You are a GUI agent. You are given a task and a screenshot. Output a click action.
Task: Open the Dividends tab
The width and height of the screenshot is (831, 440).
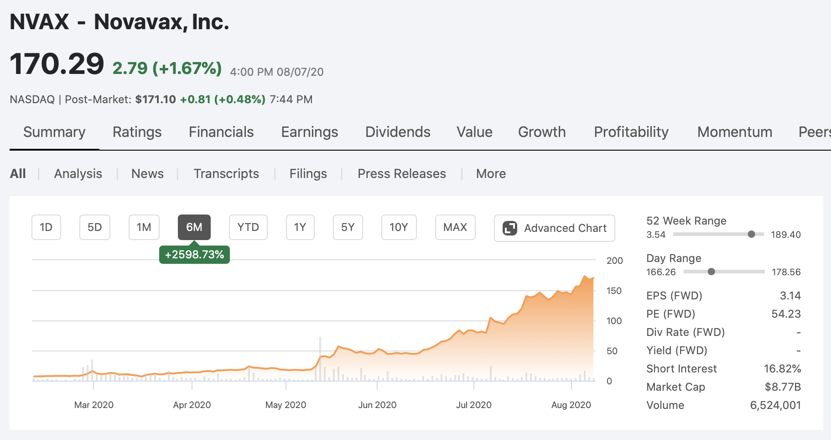398,132
